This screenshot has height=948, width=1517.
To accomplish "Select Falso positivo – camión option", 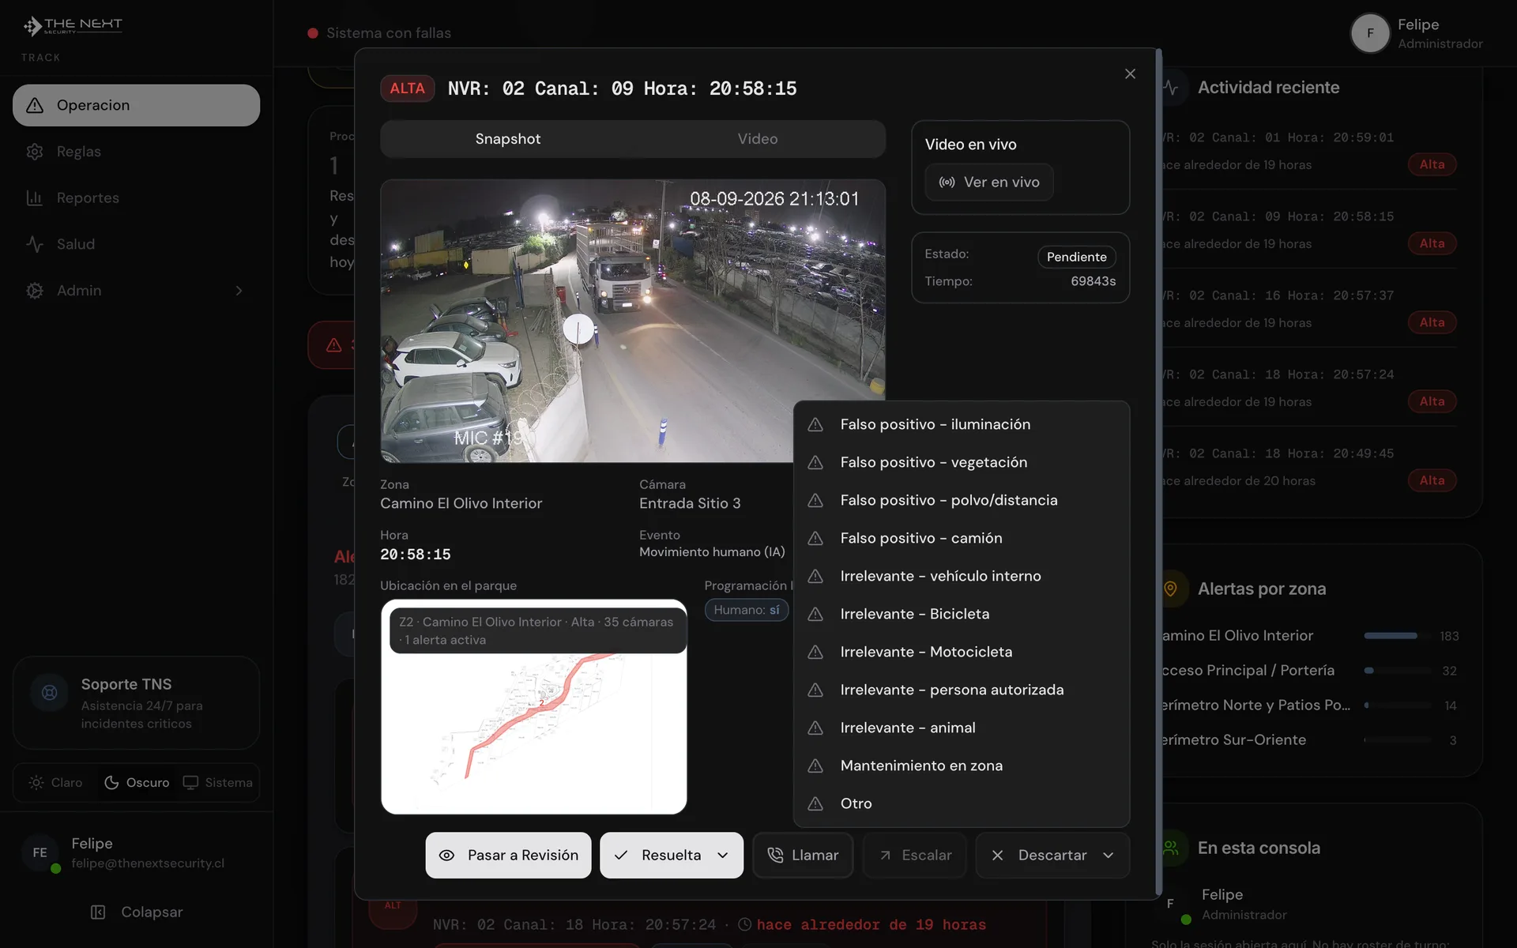I will 962,538.
